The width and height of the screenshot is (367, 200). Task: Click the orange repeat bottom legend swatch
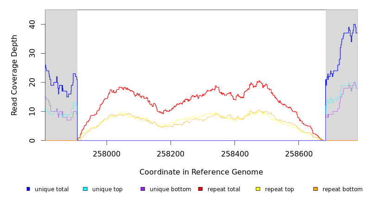[316, 189]
